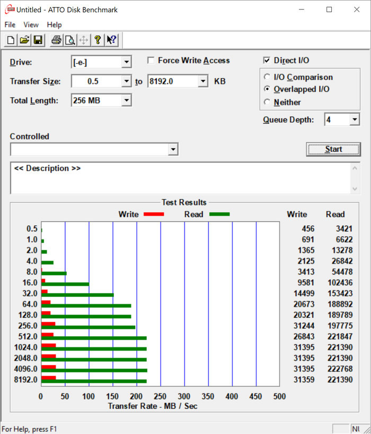Click the yellow question mark About icon
This screenshot has width=371, height=434.
pyautogui.click(x=98, y=40)
